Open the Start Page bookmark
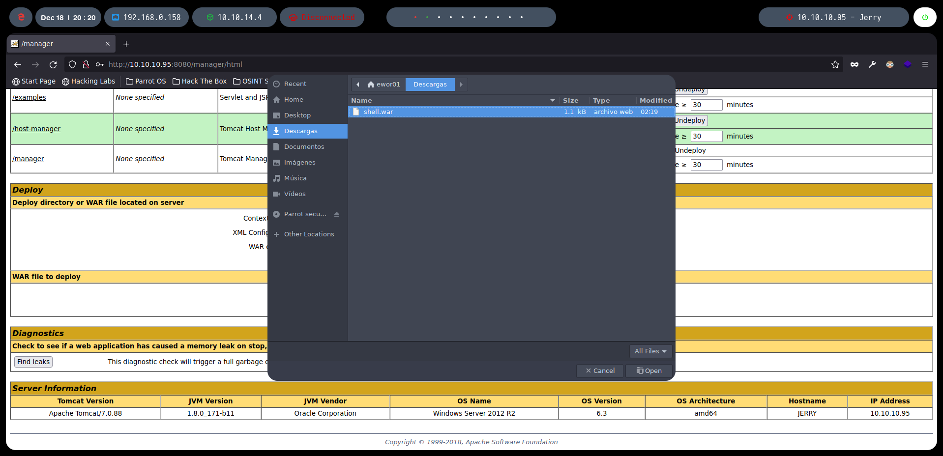 [x=34, y=82]
